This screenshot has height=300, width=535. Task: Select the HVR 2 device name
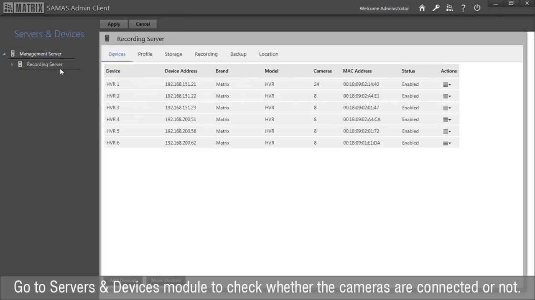pyautogui.click(x=113, y=96)
